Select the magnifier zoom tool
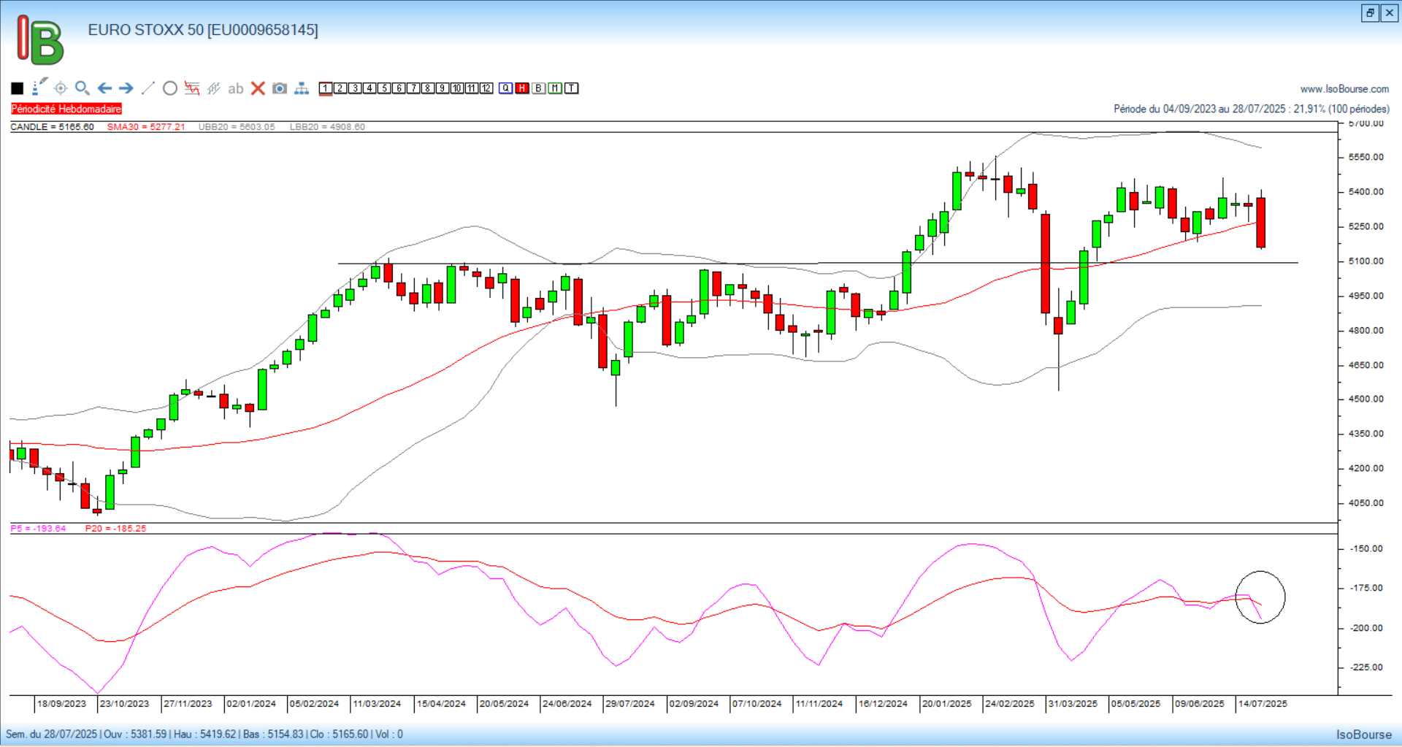The height and width of the screenshot is (747, 1402). [x=83, y=88]
